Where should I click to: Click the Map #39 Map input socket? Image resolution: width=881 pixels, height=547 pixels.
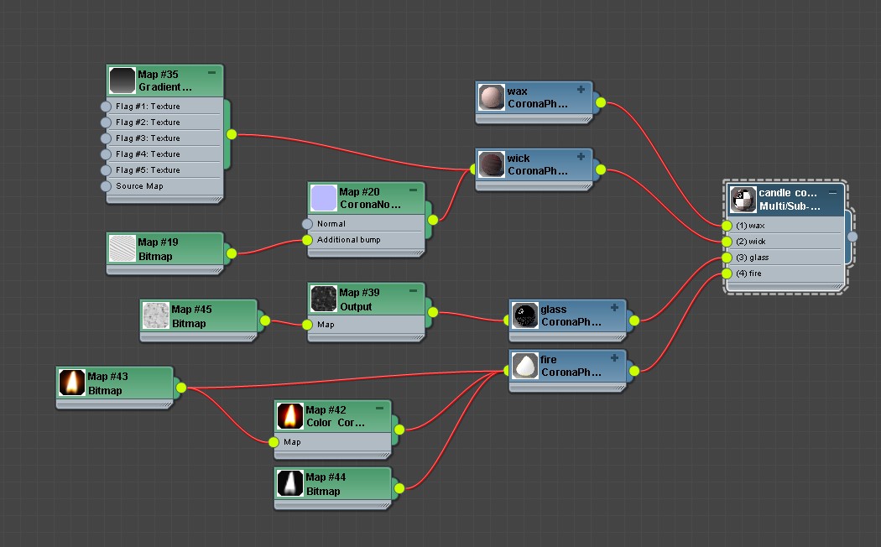click(307, 325)
